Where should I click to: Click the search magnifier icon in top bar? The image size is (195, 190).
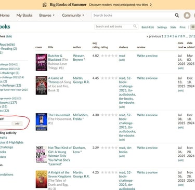177,15
